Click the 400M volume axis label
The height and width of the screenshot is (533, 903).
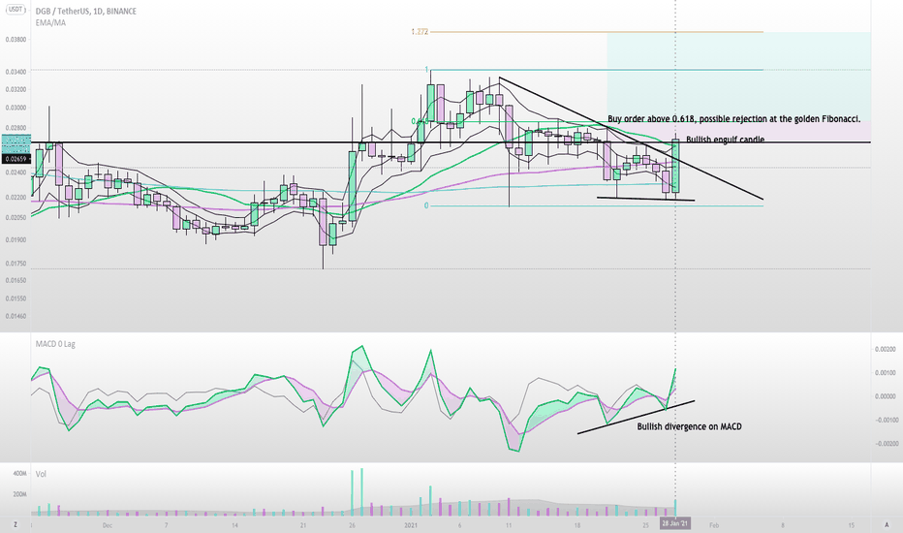pyautogui.click(x=19, y=474)
